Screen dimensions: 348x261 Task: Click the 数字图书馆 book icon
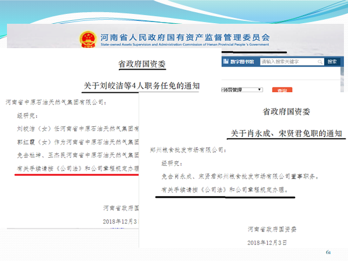click(x=226, y=61)
